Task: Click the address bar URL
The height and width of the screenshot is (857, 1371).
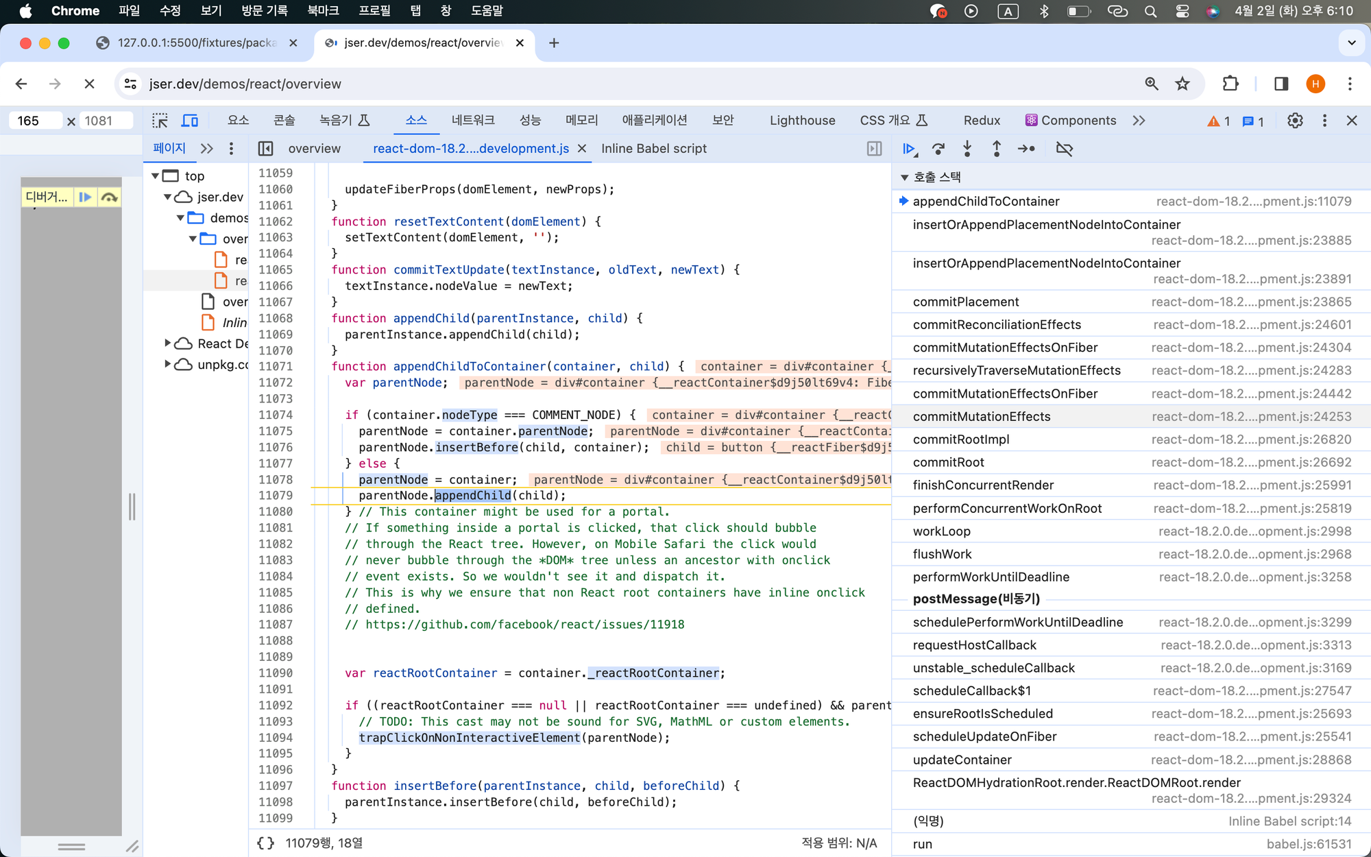Action: [245, 84]
